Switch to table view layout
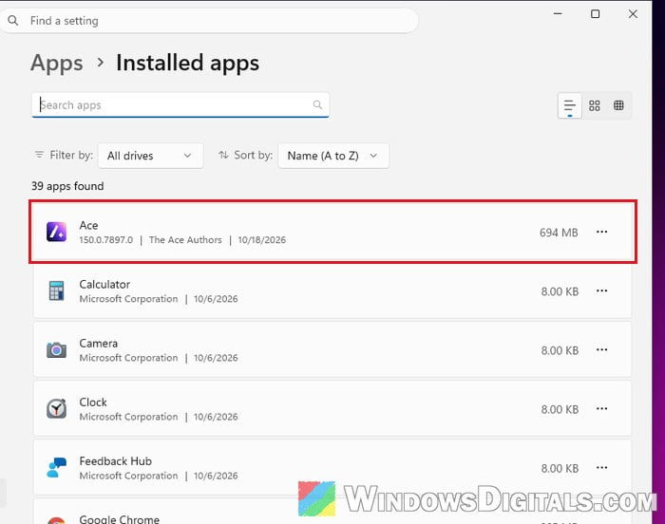Viewport: 665px width, 524px height. 618,105
